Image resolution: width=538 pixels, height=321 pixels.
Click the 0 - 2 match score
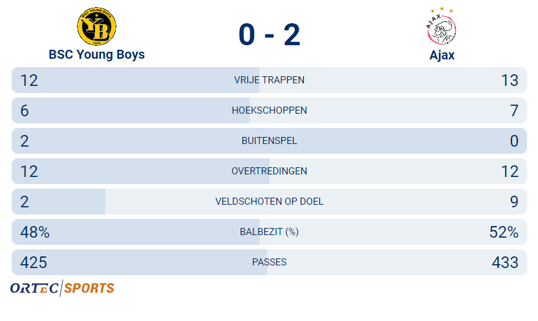tap(269, 34)
